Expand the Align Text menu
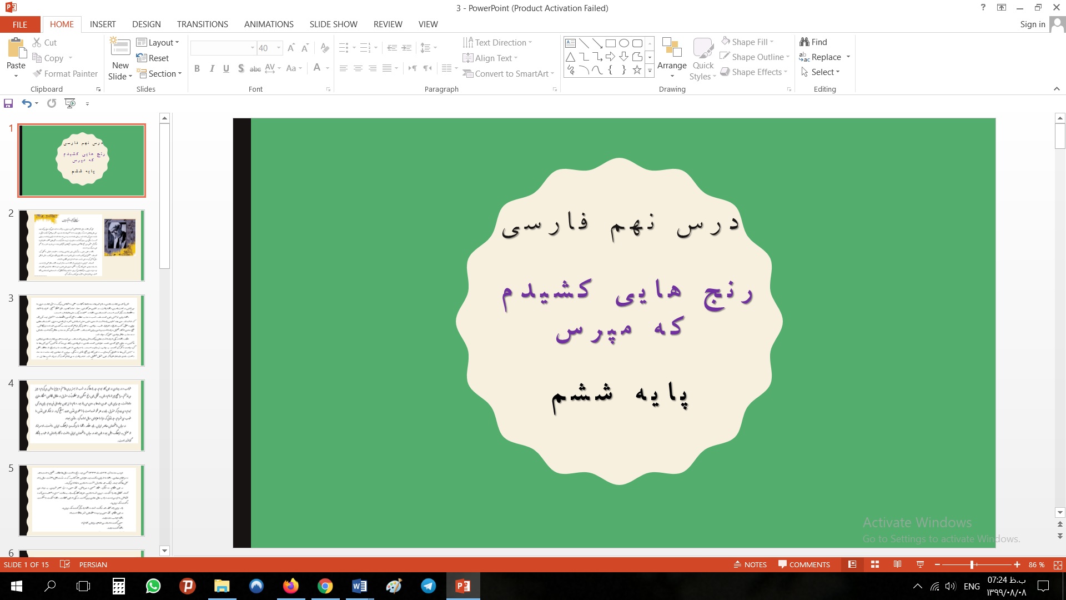This screenshot has width=1066, height=600. (x=490, y=58)
